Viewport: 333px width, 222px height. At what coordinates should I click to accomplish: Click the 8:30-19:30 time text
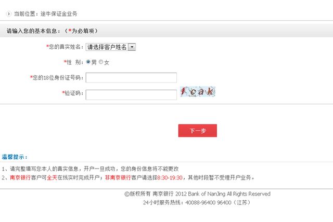tap(170, 177)
